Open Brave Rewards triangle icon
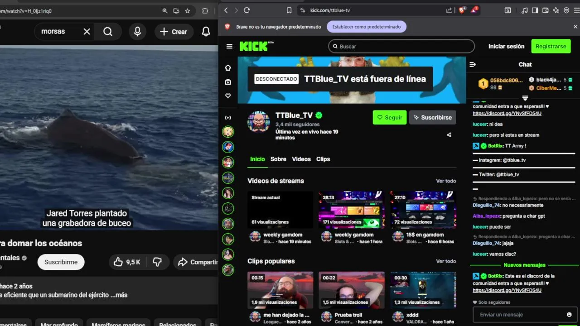 point(474,10)
